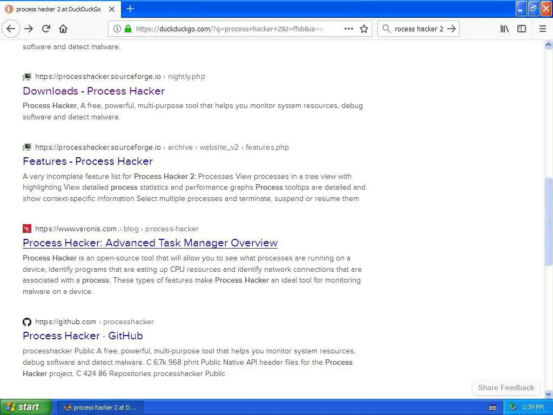The image size is (553, 415).
Task: Click the Share Feedback button
Action: (x=506, y=387)
